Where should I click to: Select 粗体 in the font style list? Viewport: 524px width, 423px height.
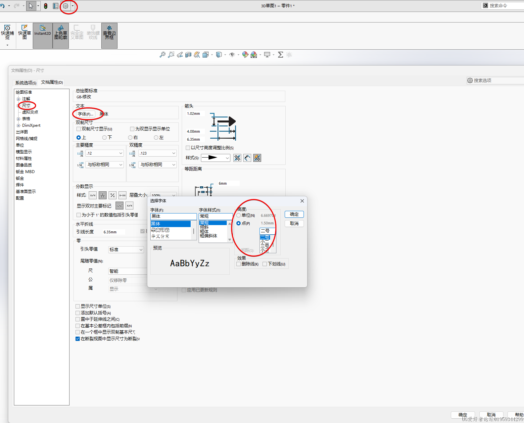coord(204,231)
